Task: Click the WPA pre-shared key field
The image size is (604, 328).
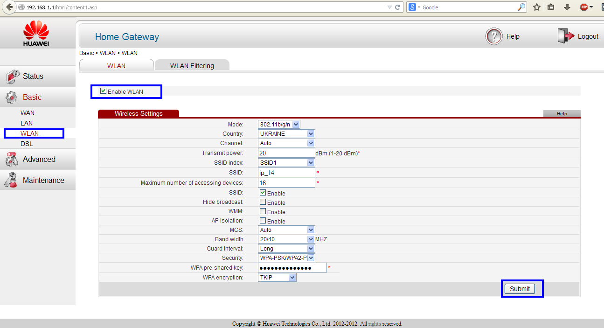Action: (292, 268)
